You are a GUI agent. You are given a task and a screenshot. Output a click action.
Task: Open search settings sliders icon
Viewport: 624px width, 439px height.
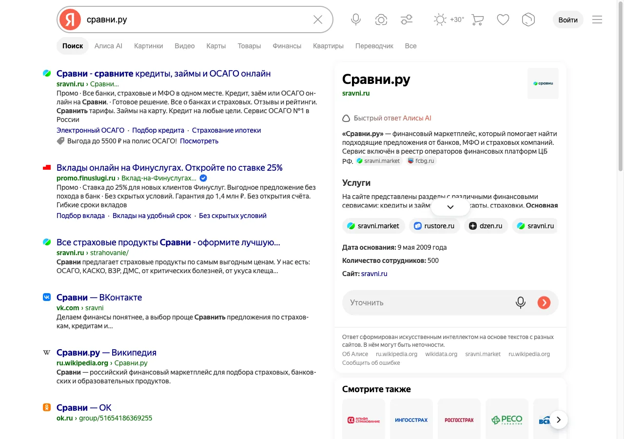[407, 20]
